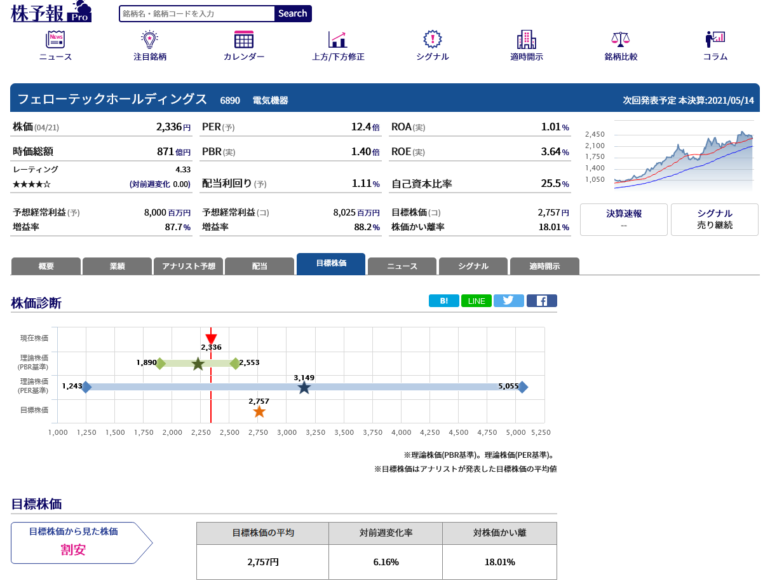Viewport: 777px width, 583px height.
Task: Click the News (ニュース) icon
Action: tap(55, 40)
